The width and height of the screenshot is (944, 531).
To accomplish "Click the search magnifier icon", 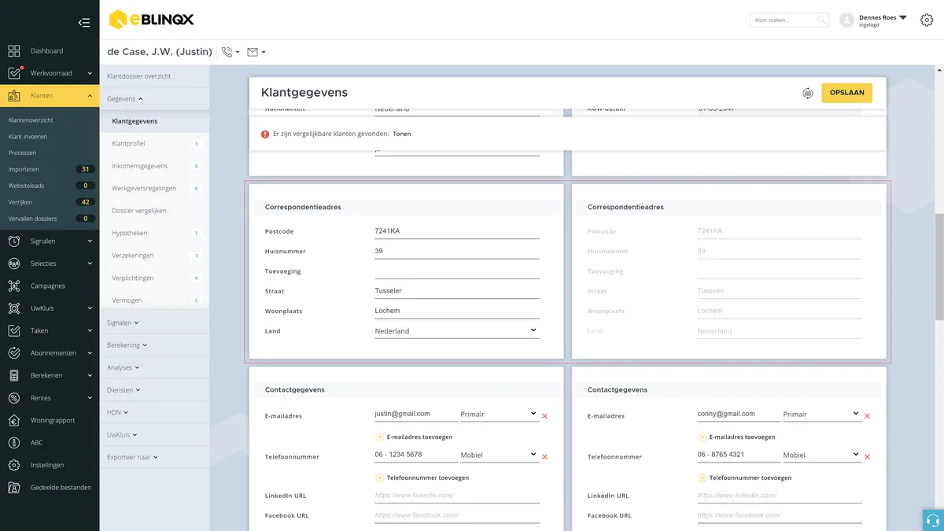I will click(821, 20).
